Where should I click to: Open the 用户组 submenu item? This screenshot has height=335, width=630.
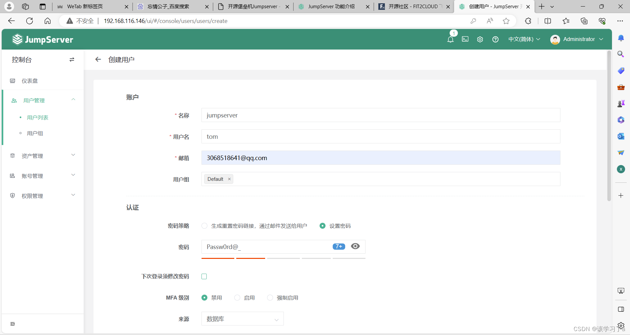pyautogui.click(x=35, y=133)
